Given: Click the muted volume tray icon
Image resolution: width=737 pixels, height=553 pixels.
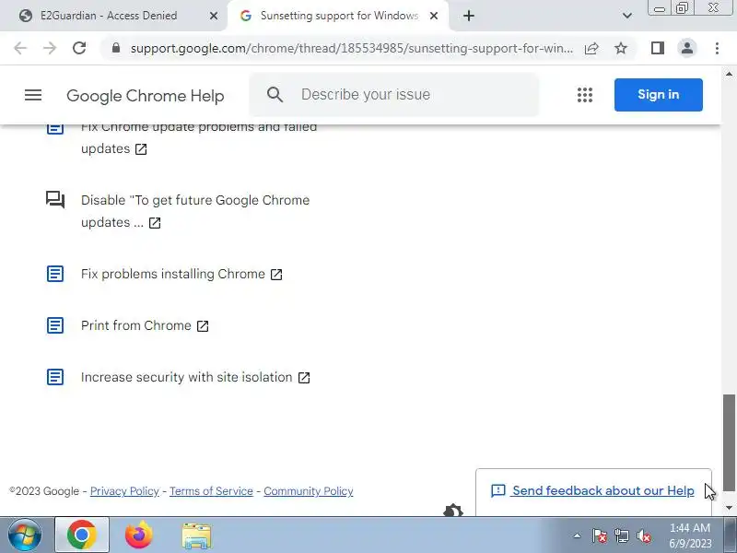Looking at the screenshot, I should (643, 536).
